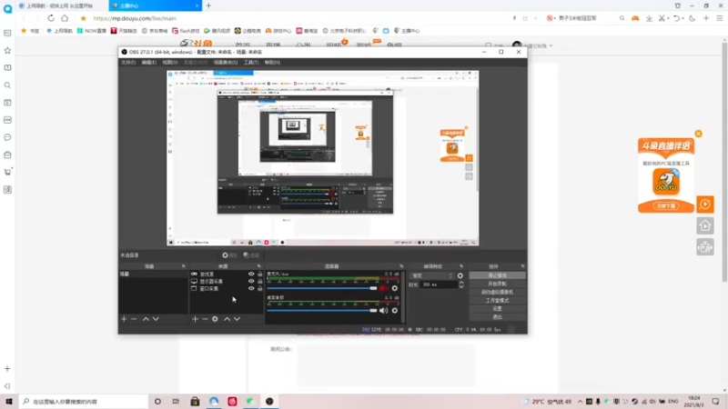Add a new scene with the plus icon

click(124, 319)
